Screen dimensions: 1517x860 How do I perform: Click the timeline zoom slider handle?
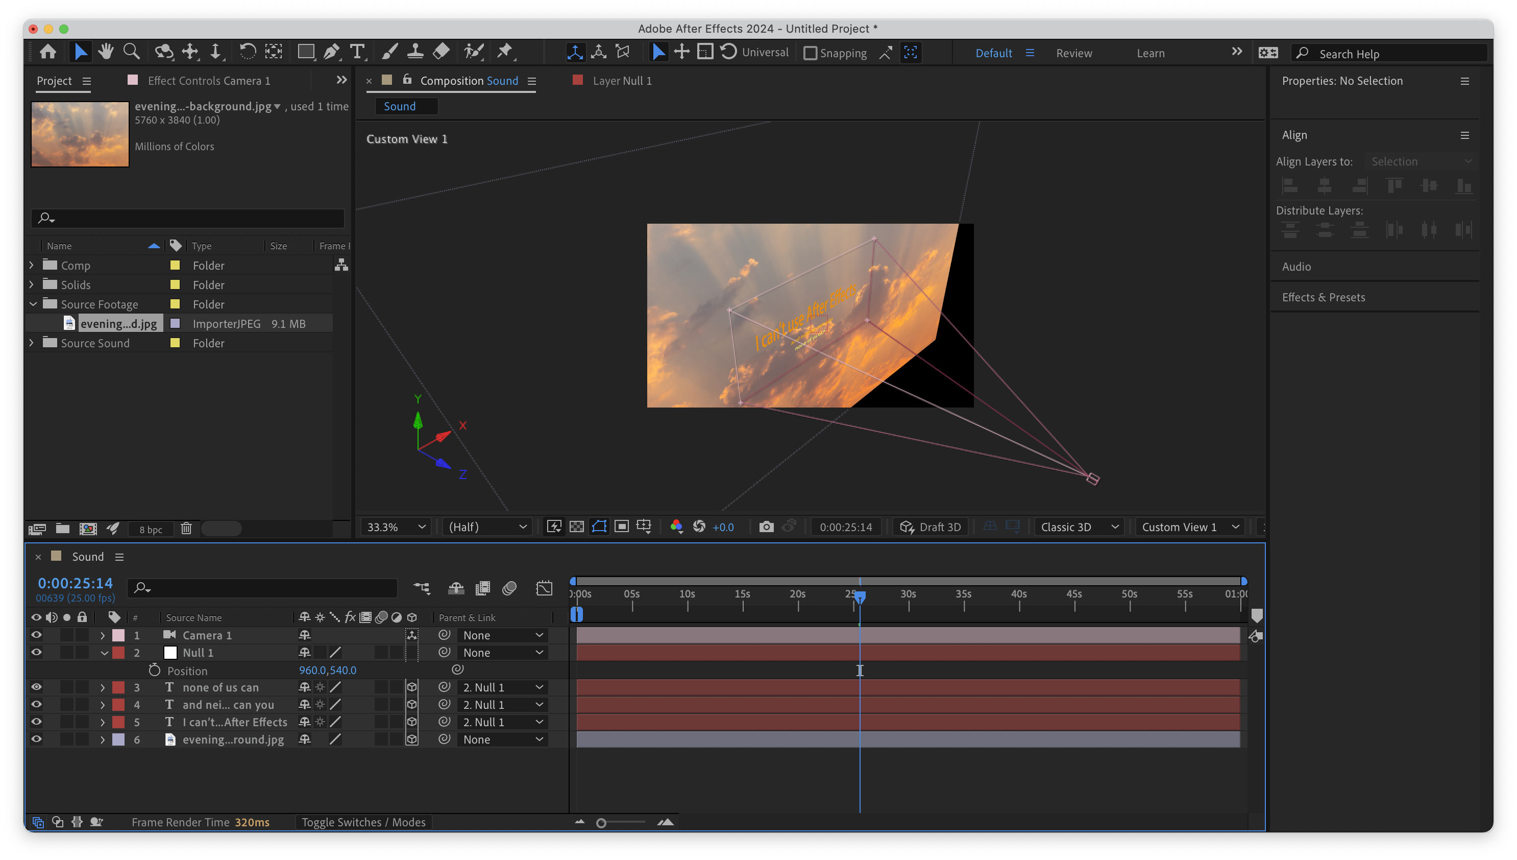[601, 823]
